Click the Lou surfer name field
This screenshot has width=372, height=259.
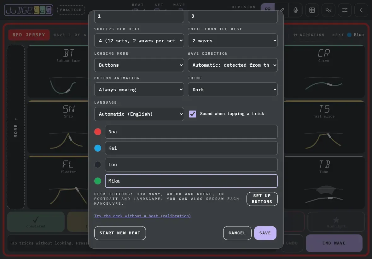(191, 165)
